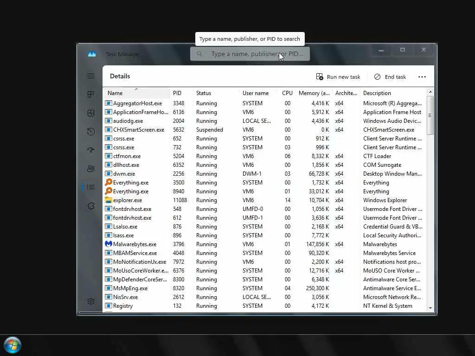
Task: Click the search magnifier icon
Action: pyautogui.click(x=199, y=54)
